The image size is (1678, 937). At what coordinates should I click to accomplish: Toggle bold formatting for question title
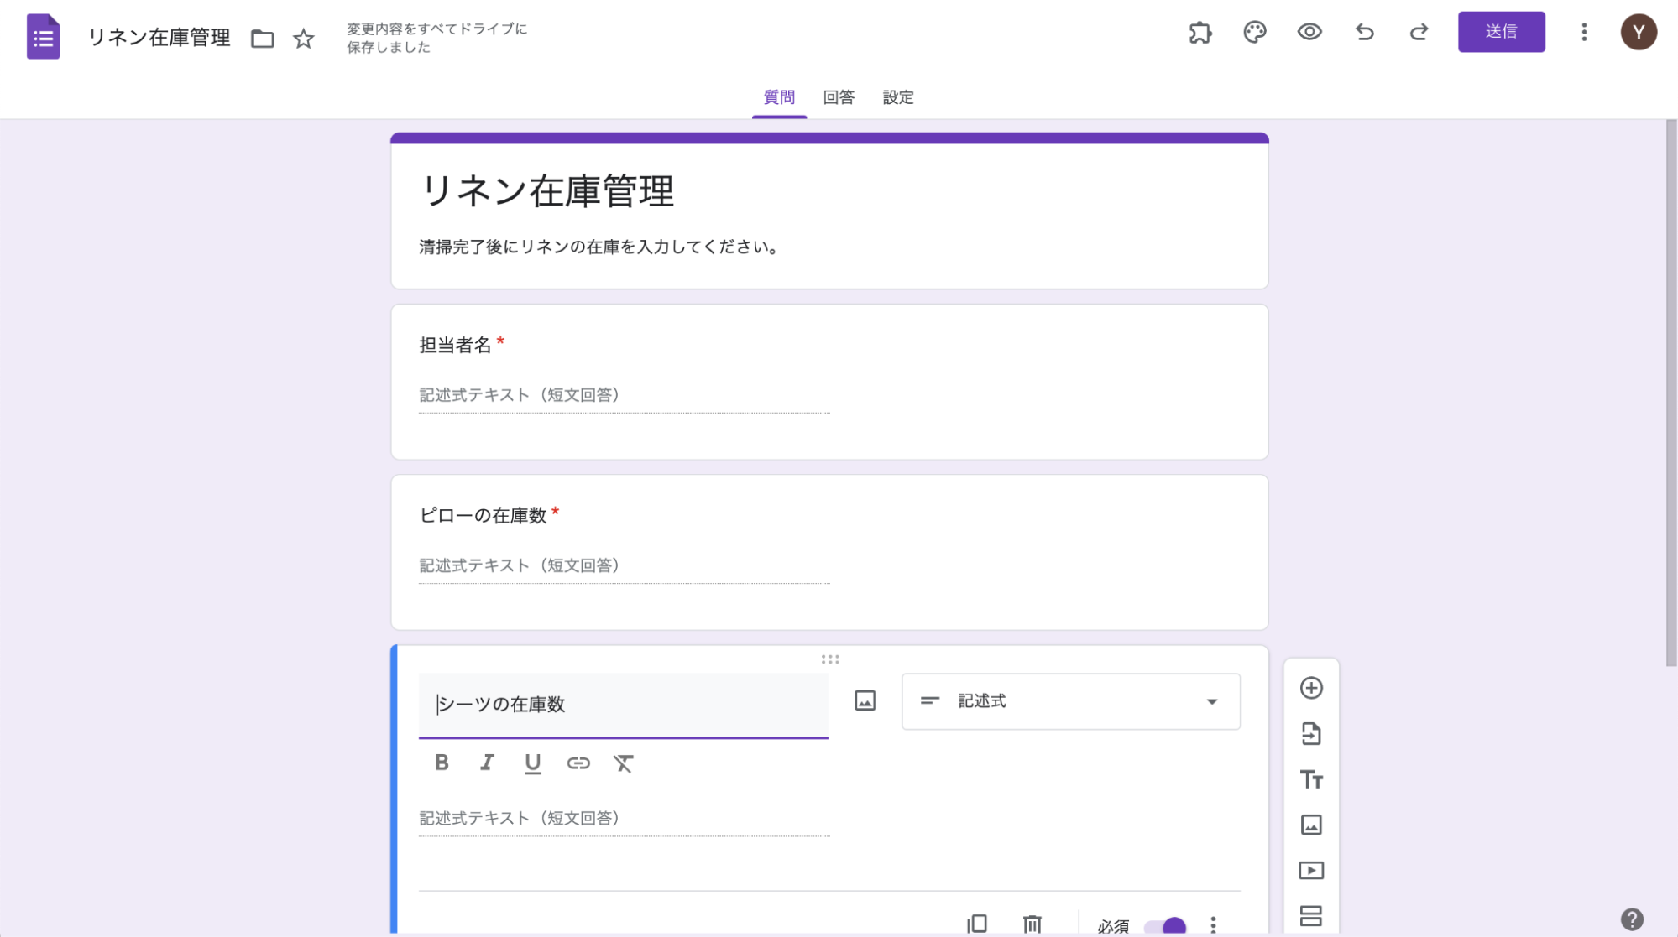442,763
